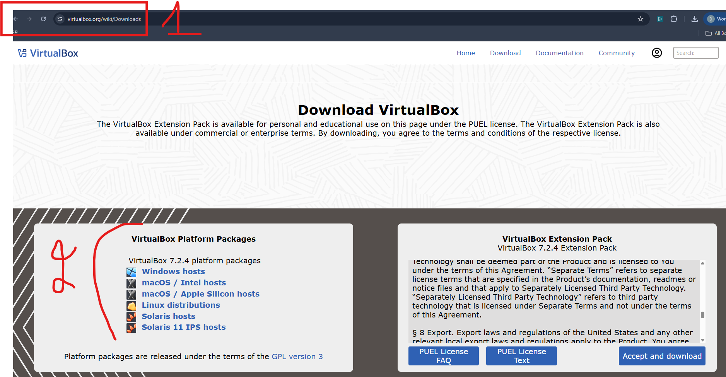This screenshot has width=726, height=377.
Task: Click the license scrollbar up arrow
Action: (x=702, y=263)
